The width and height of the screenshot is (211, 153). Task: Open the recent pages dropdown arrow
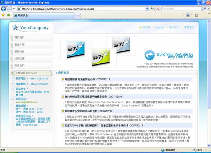14,9
